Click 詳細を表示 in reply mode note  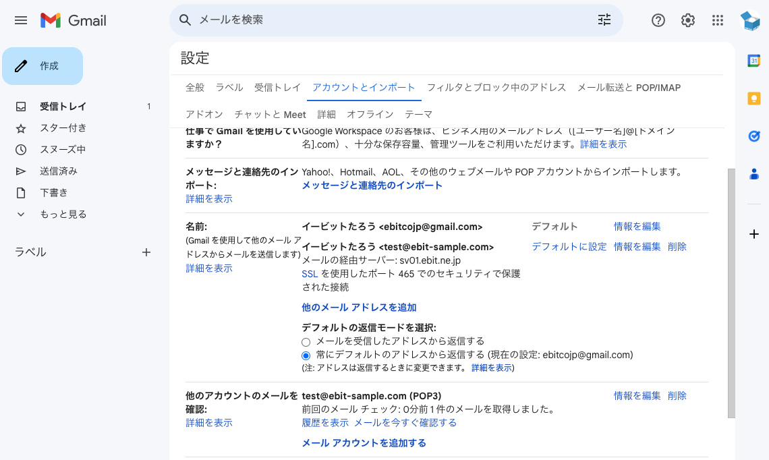[x=491, y=368]
